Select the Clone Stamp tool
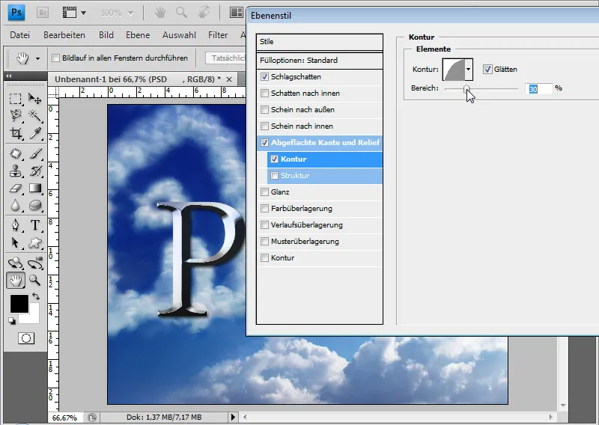 click(15, 171)
